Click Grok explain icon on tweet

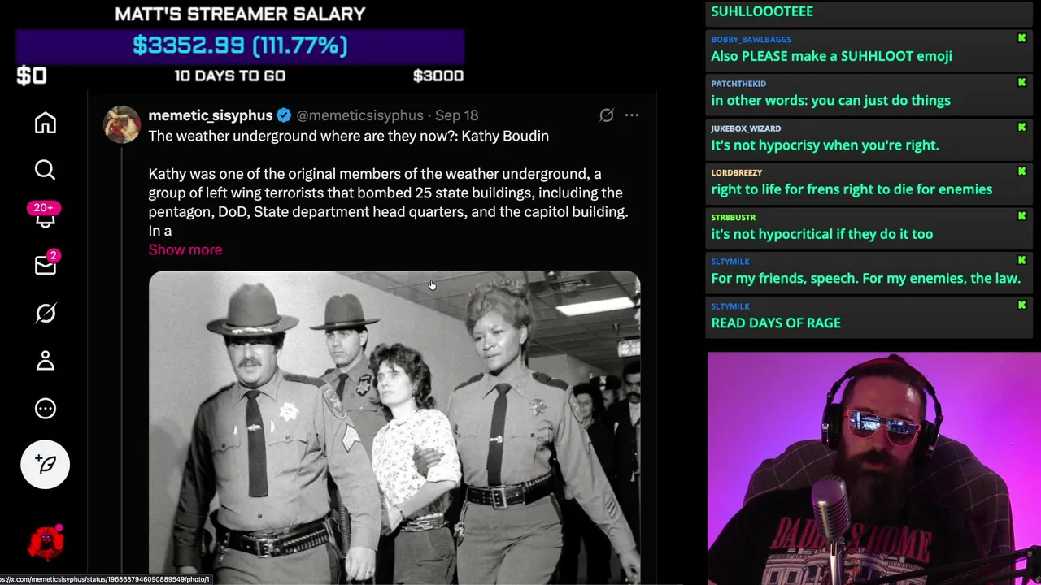pyautogui.click(x=607, y=115)
